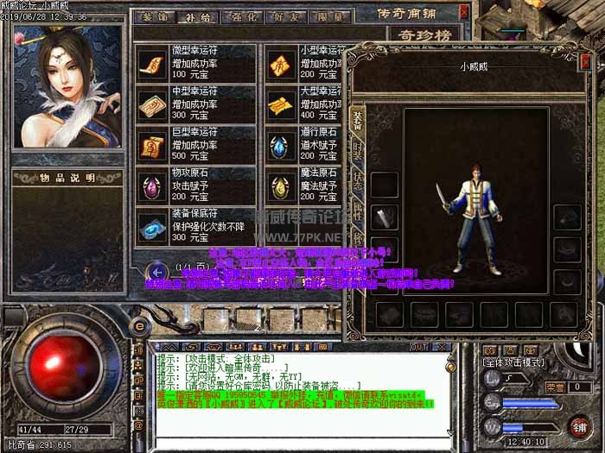605x453 pixels.
Task: Select the 小型幸运符 item icon
Action: 281,65
